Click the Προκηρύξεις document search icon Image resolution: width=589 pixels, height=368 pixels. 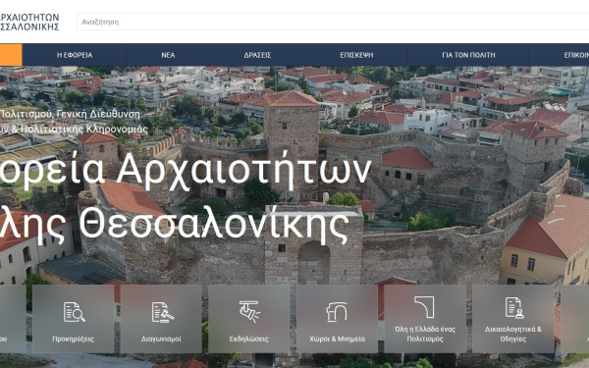(x=74, y=312)
